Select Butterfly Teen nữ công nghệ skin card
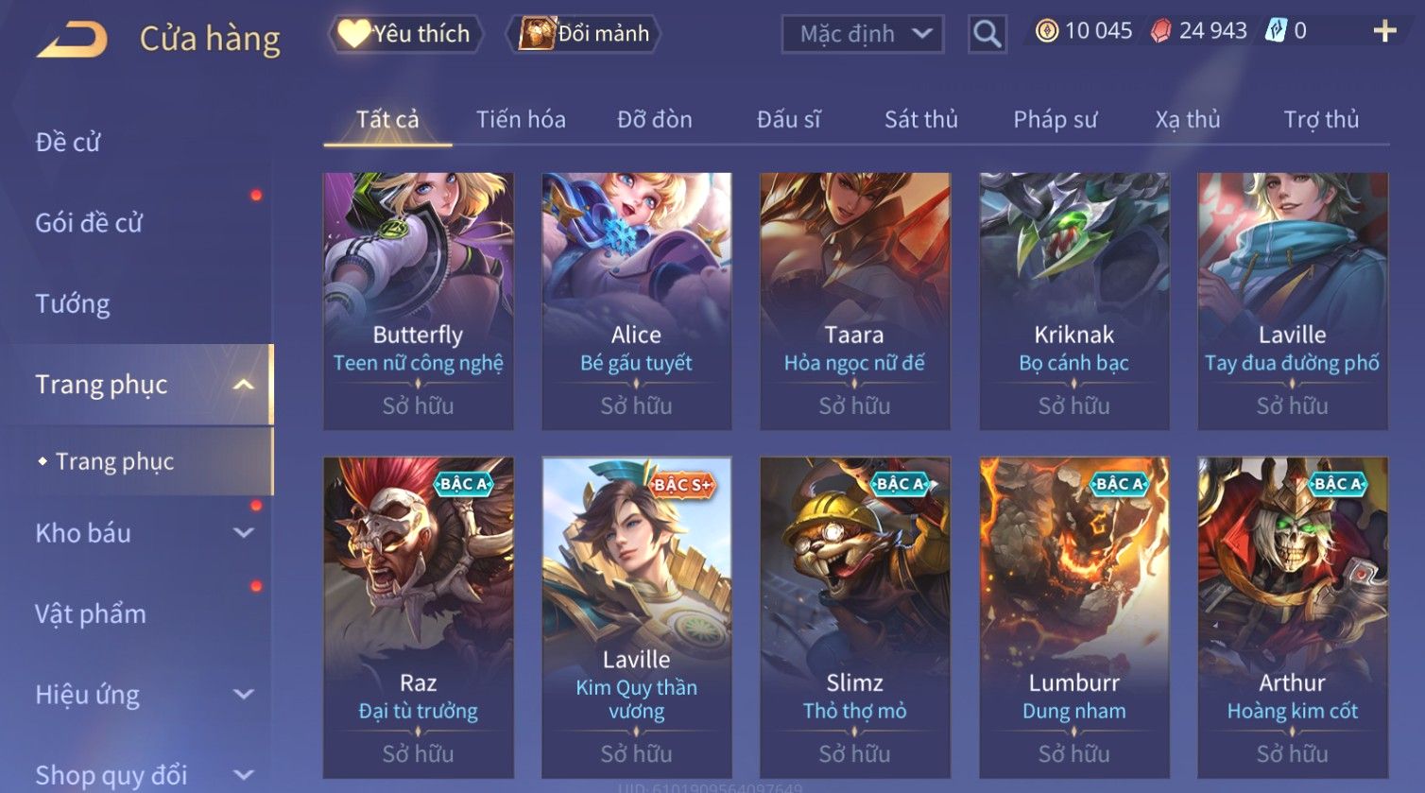The width and height of the screenshot is (1425, 793). (419, 301)
